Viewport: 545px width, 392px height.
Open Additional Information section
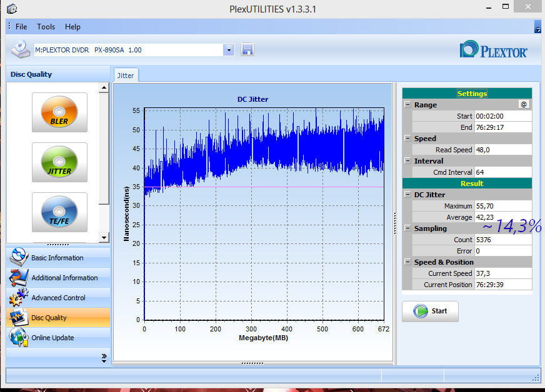[x=58, y=277]
